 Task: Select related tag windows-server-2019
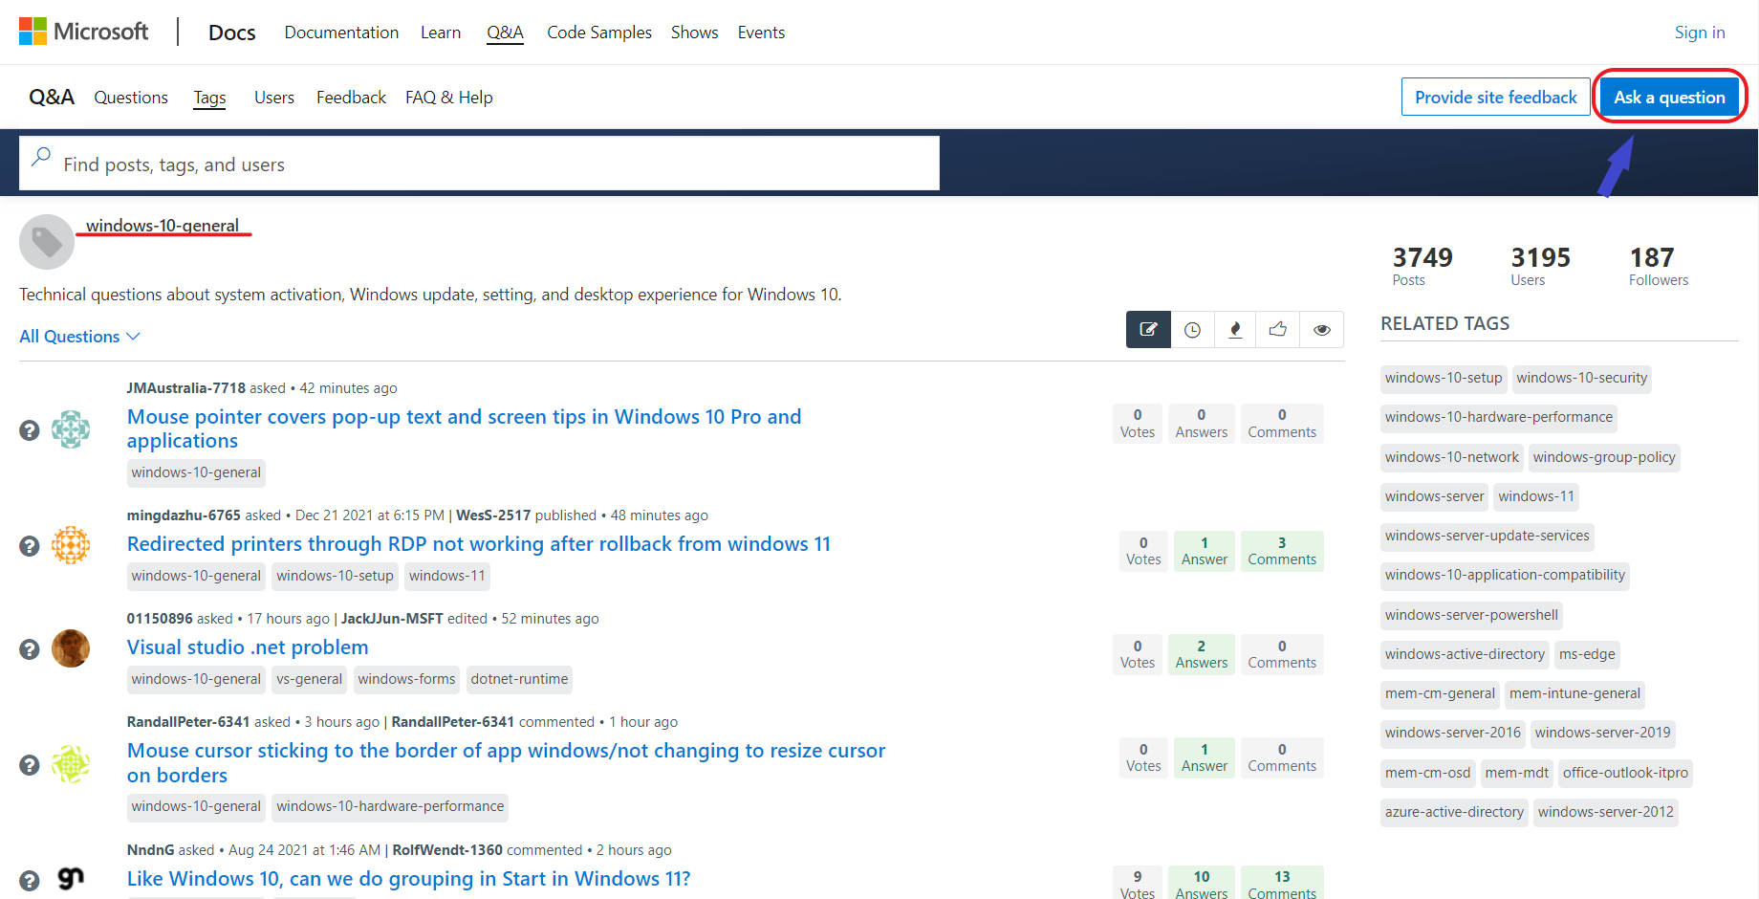tap(1602, 733)
